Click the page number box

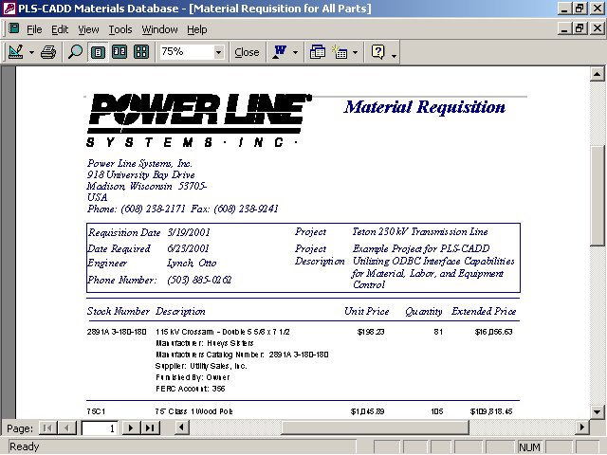pyautogui.click(x=100, y=428)
